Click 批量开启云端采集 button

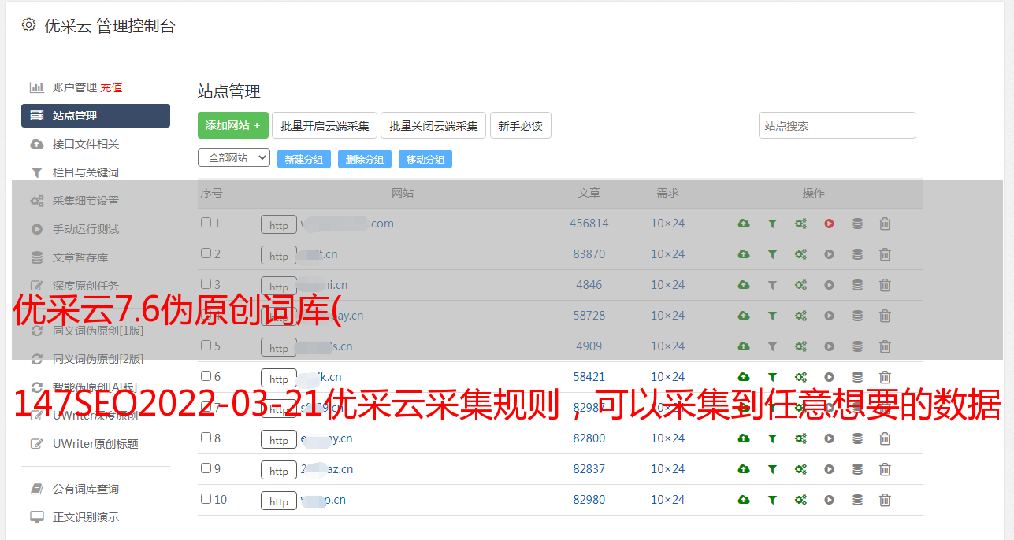[x=325, y=125]
